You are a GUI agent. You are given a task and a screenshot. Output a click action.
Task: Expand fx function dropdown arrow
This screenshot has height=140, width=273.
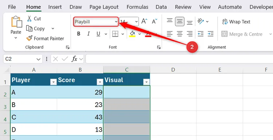click(x=81, y=59)
